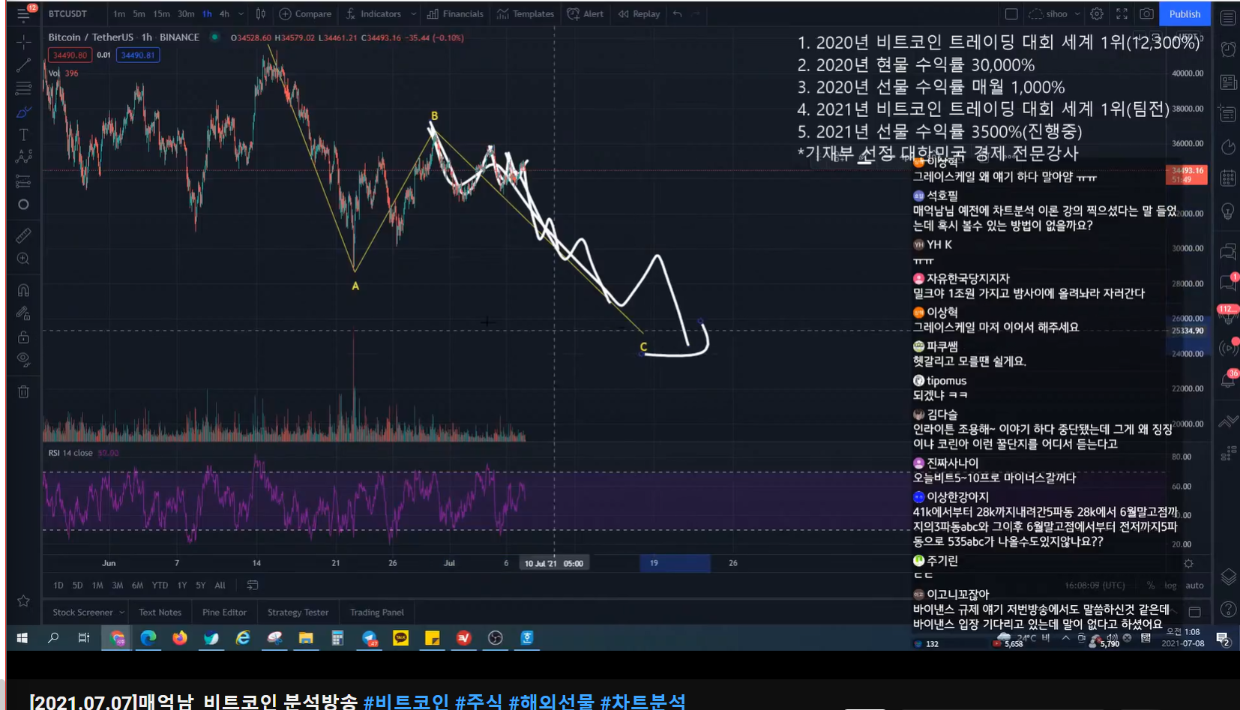
Task: Open the Fibonacci and pitchfork tools
Action: coord(23,88)
